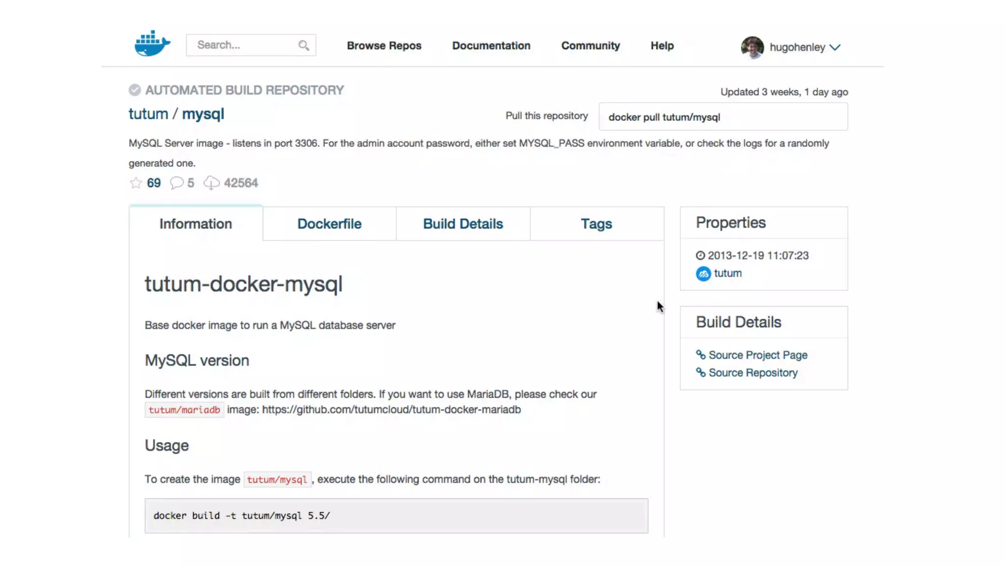Click the tutum round avatar icon
The height and width of the screenshot is (566, 1006).
point(703,274)
